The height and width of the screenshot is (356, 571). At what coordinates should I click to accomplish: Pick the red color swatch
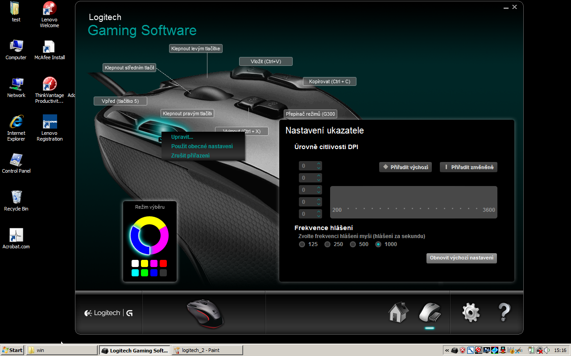[163, 263]
